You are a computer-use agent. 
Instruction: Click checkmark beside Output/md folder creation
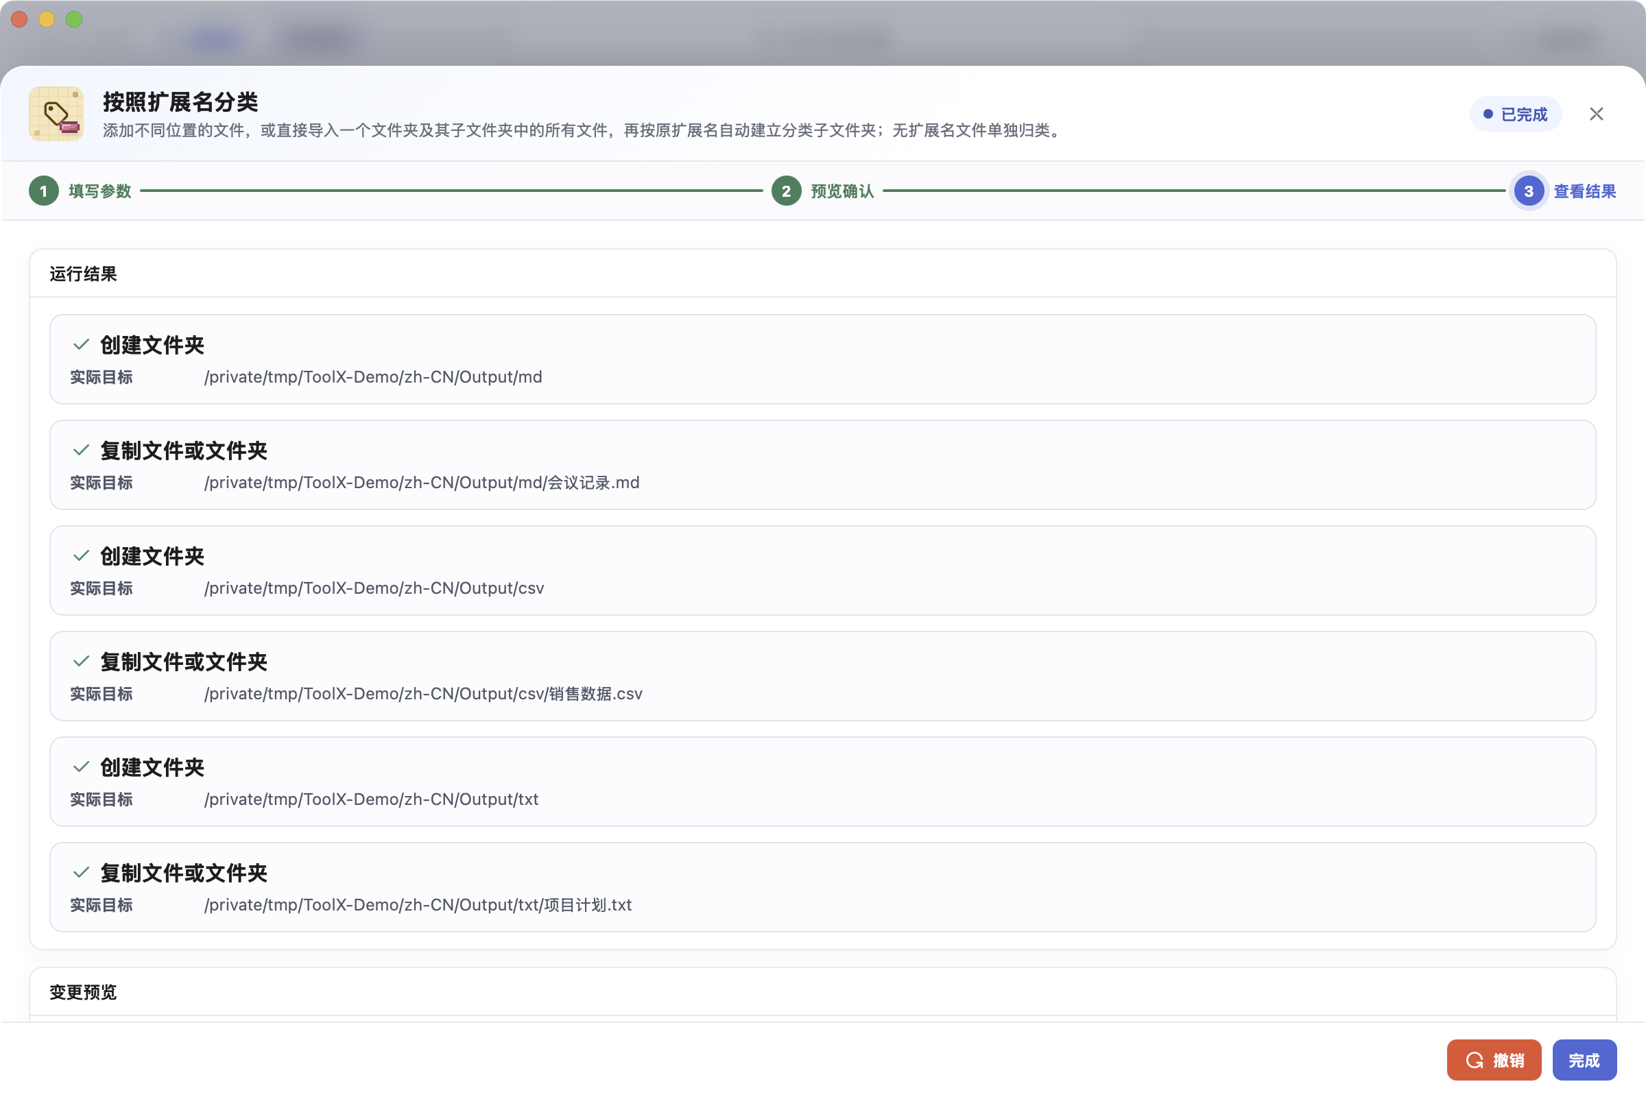[81, 344]
